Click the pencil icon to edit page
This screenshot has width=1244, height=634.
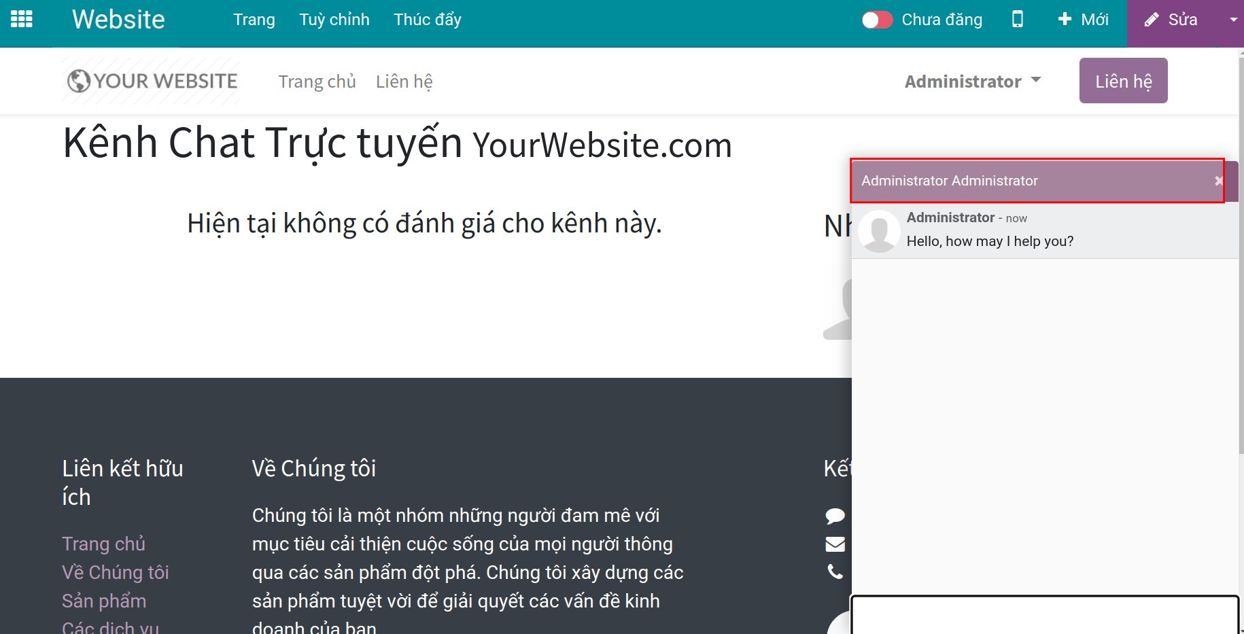pyautogui.click(x=1152, y=19)
